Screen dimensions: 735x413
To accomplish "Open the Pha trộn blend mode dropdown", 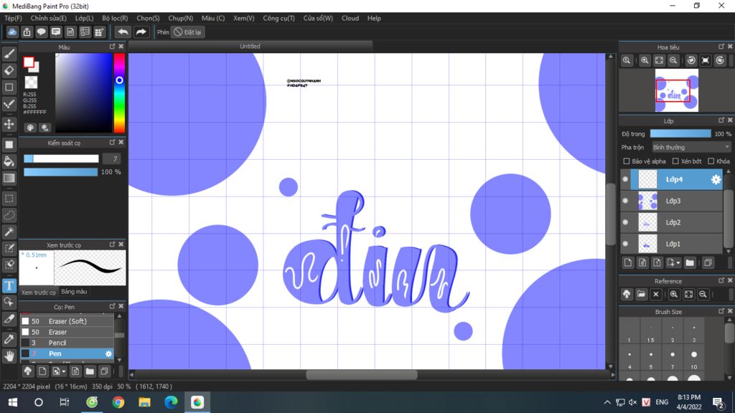I will tap(691, 147).
